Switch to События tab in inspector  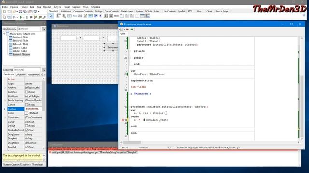click(20, 75)
